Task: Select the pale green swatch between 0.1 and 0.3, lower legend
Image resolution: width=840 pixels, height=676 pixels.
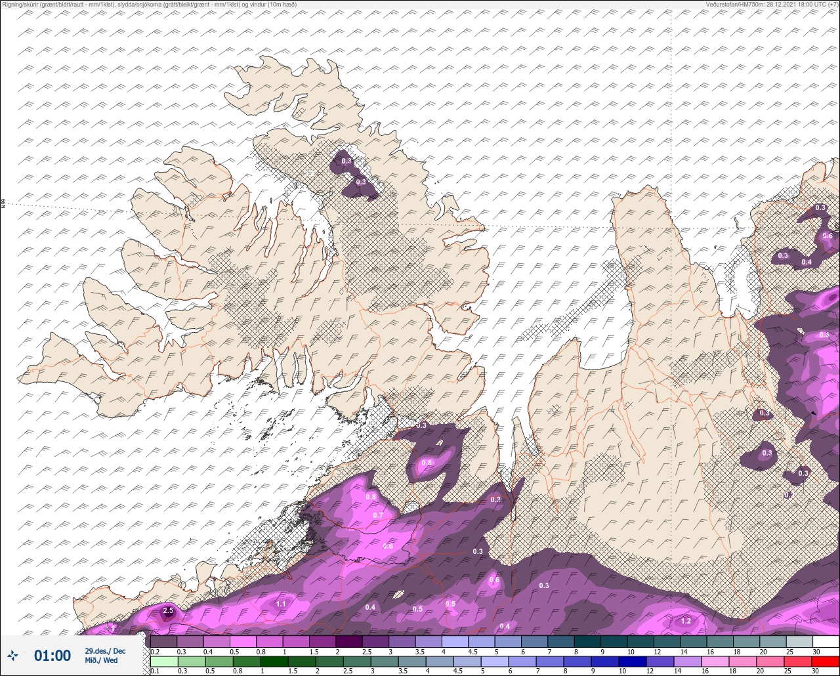Action: click(x=164, y=662)
